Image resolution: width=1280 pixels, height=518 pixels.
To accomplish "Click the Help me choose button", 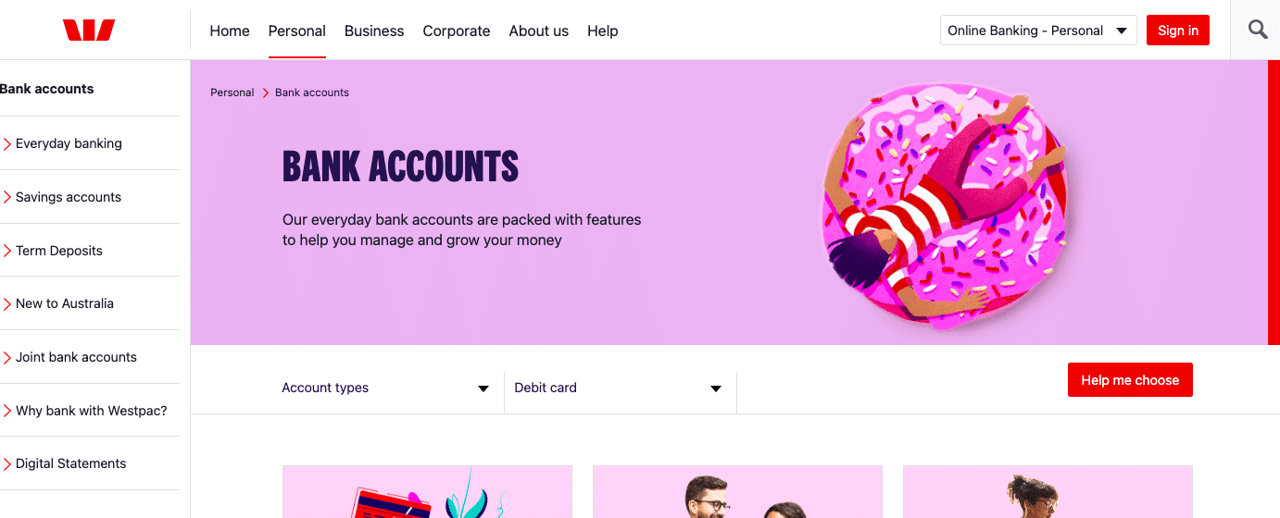I will tap(1130, 380).
